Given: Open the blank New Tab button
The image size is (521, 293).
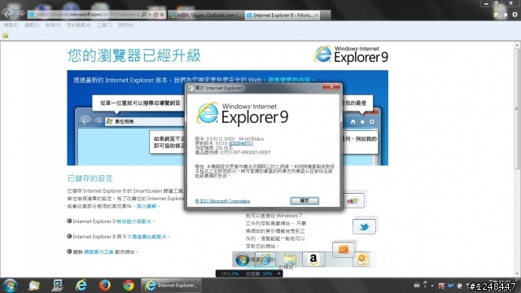Looking at the screenshot, I should click(326, 15).
